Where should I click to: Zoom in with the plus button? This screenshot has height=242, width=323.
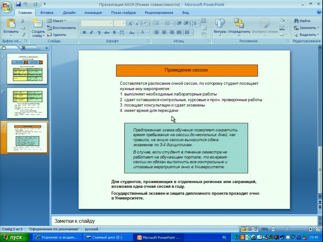(x=310, y=229)
